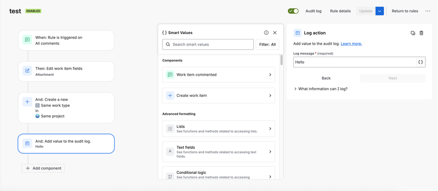Click the Back button

click(326, 78)
